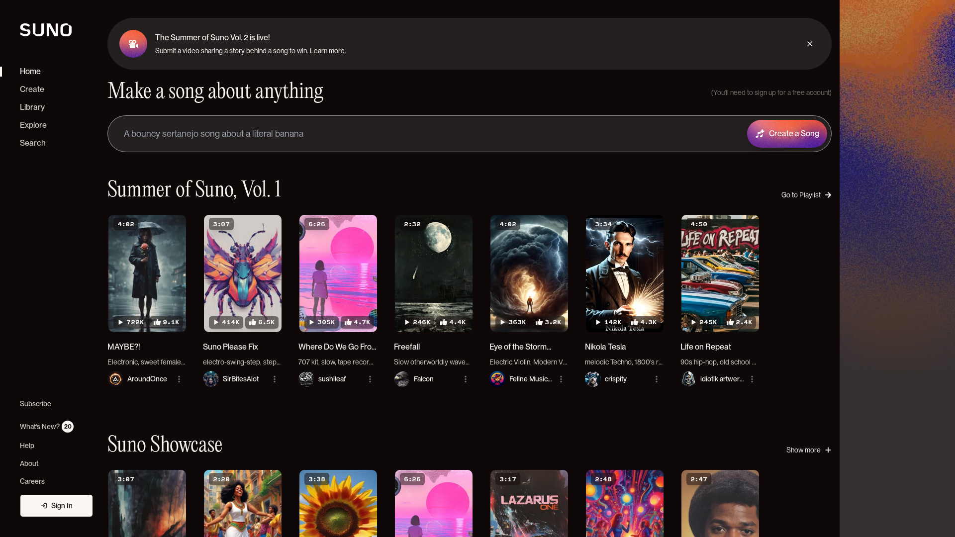Open options menu for Suno Please Fix
Viewport: 955px width, 537px height.
click(275, 379)
